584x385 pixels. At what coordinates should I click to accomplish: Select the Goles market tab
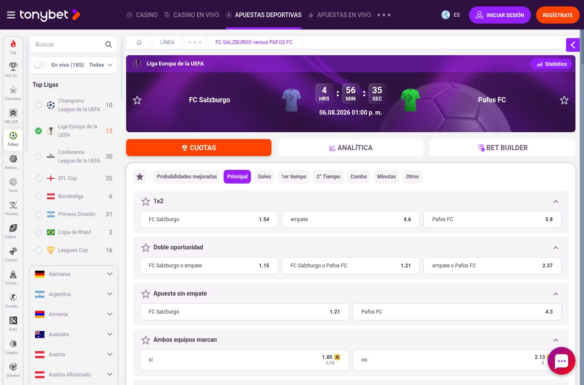[265, 177]
